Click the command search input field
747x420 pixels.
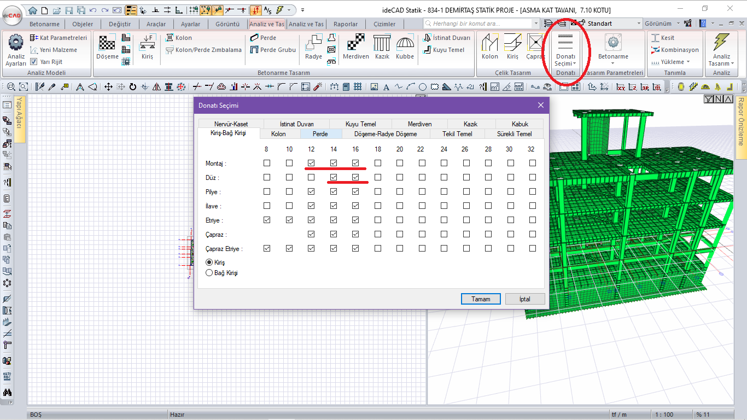(x=478, y=24)
